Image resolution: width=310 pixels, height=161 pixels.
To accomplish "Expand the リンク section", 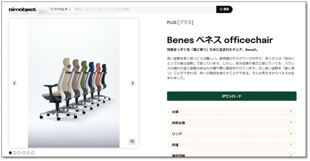I will [x=232, y=134].
